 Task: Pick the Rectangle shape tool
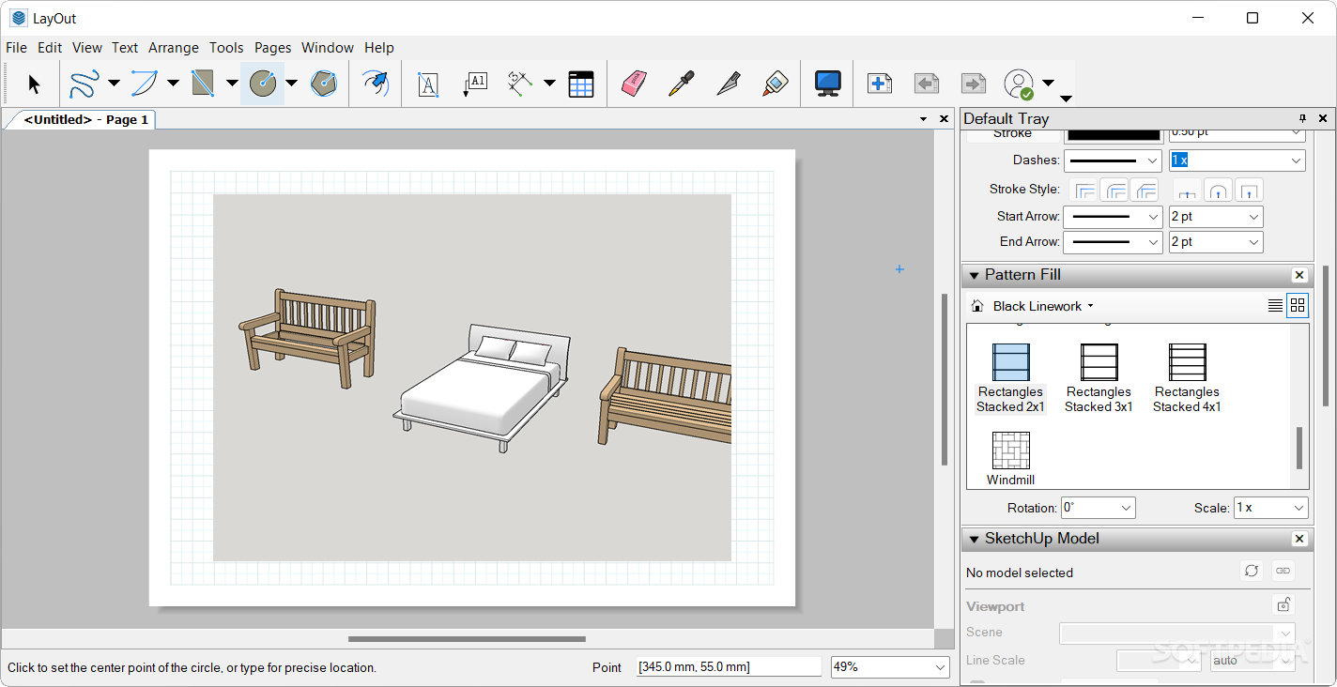[203, 84]
